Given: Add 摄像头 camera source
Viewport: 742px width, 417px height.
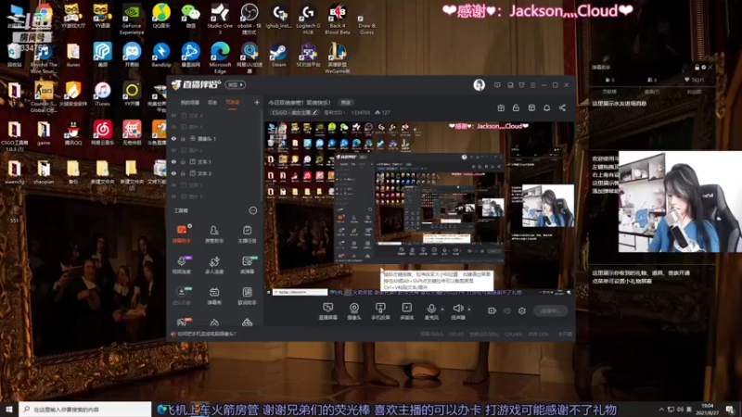Looking at the screenshot, I should [354, 311].
